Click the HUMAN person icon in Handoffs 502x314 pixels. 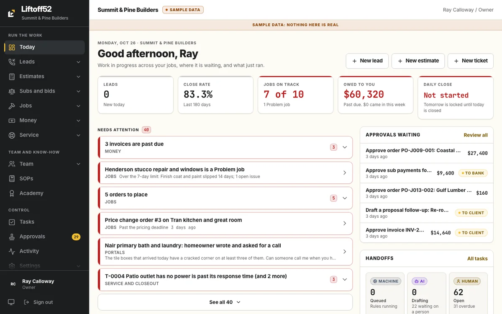coord(458,281)
